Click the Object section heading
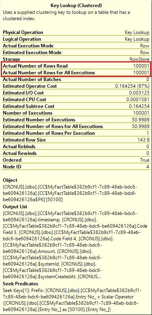 coord(10,180)
